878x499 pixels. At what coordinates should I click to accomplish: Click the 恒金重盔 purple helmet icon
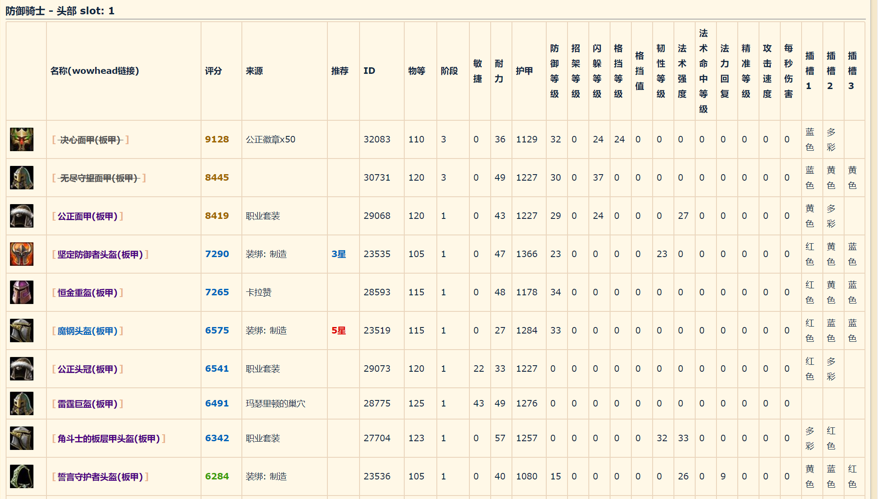[x=22, y=292]
